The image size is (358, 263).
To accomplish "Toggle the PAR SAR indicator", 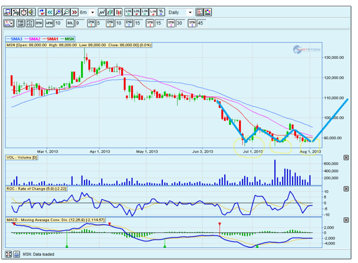I will pyautogui.click(x=21, y=23).
